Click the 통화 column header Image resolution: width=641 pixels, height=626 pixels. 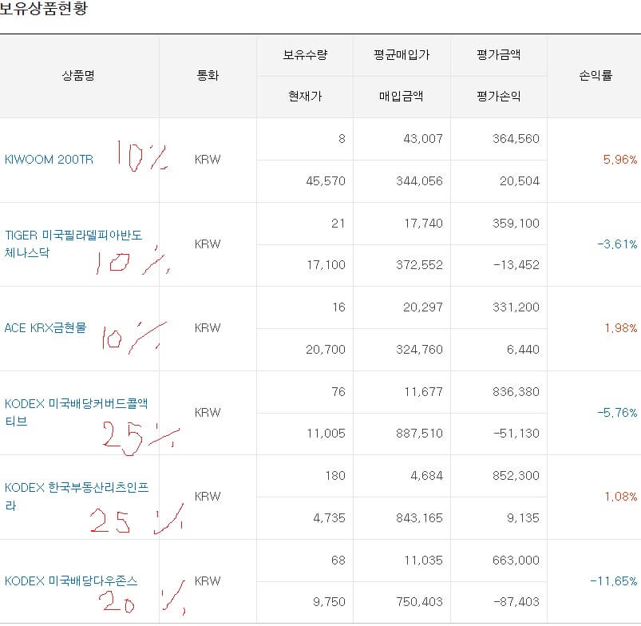click(x=208, y=75)
